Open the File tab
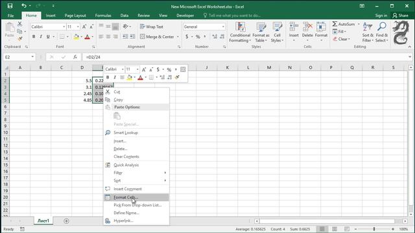Screen dimensions: 415x233 pos(10,16)
